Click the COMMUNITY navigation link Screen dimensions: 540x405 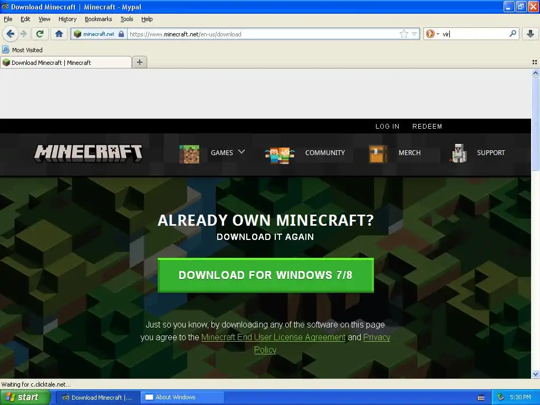pyautogui.click(x=325, y=152)
